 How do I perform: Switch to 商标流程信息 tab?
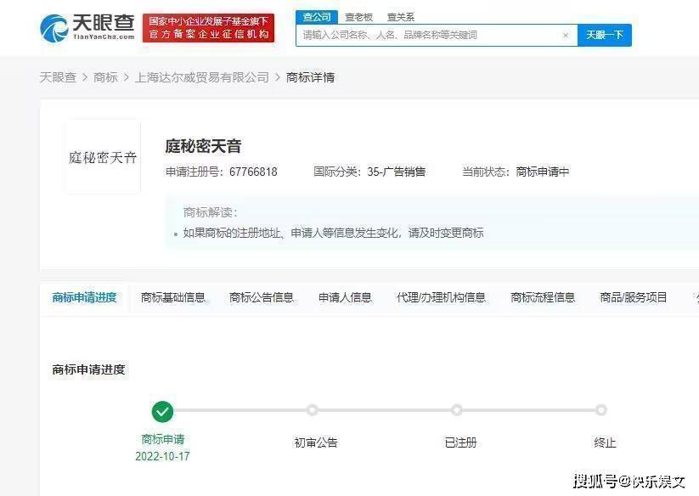tap(543, 298)
